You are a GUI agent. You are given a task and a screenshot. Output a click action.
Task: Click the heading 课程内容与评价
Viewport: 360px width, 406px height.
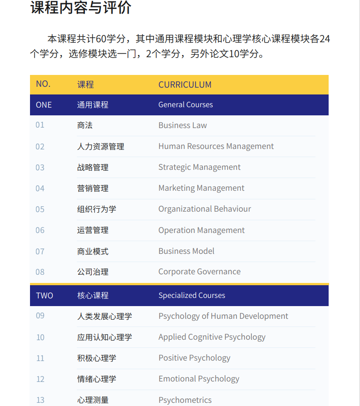81,7
